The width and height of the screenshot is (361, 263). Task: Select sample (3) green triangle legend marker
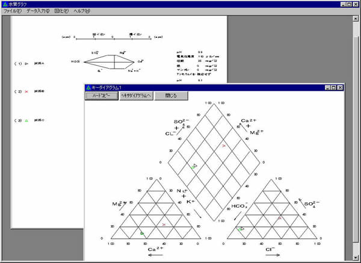26,120
